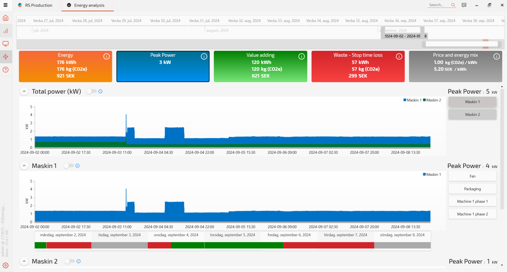The height and width of the screenshot is (272, 507).
Task: Open the chat messages icon
Action: click(464, 5)
